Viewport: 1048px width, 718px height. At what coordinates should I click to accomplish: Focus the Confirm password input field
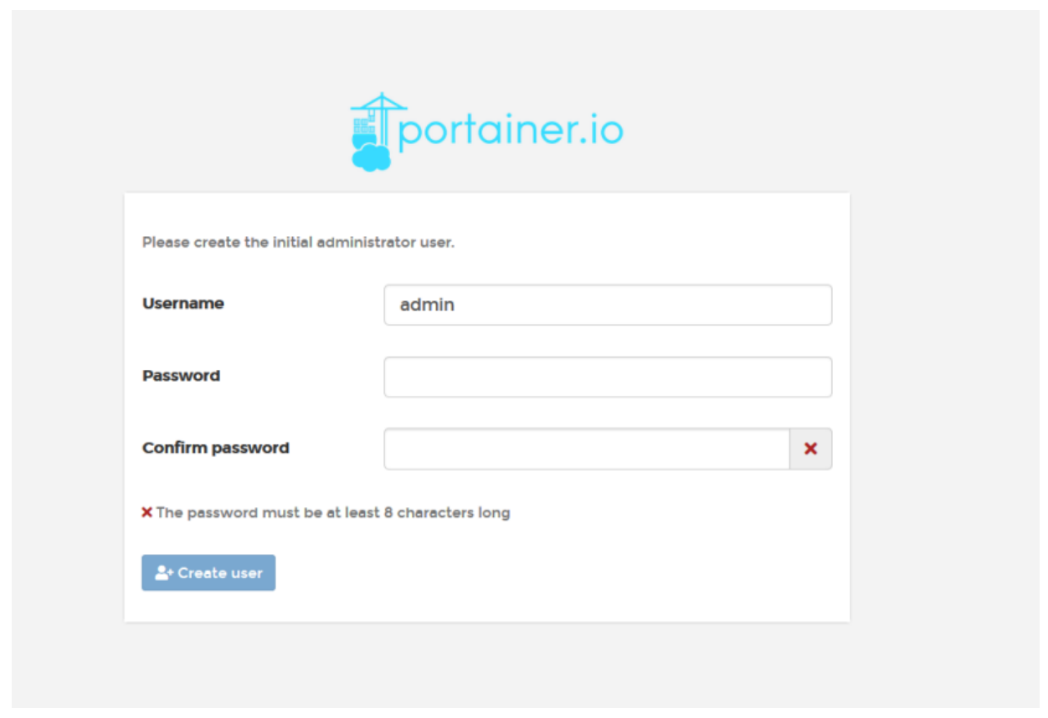(x=587, y=449)
